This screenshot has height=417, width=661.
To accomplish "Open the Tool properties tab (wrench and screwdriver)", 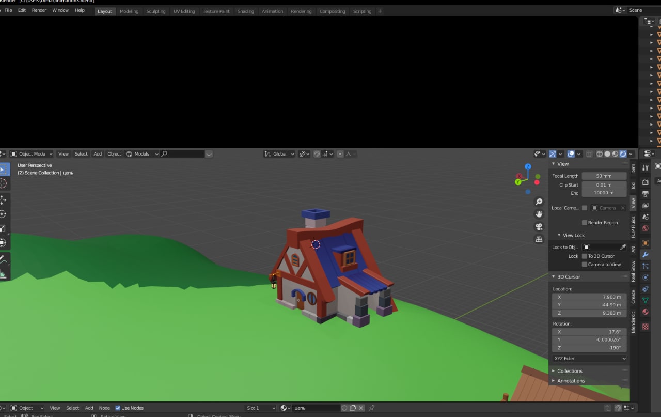I will [x=646, y=167].
